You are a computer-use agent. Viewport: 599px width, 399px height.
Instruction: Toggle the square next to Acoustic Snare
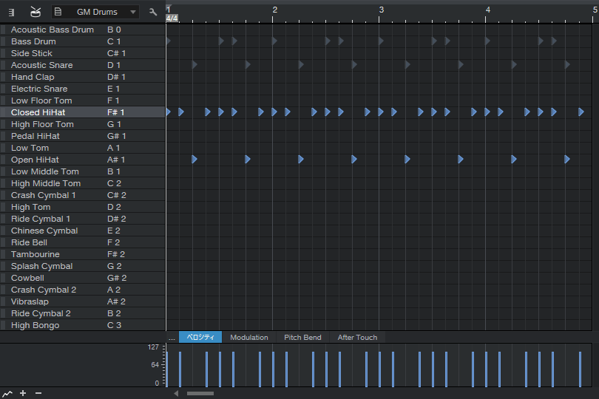tap(4, 65)
